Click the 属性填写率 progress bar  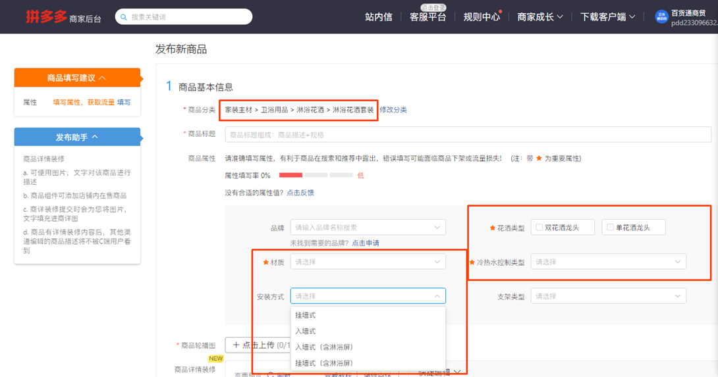(316, 175)
